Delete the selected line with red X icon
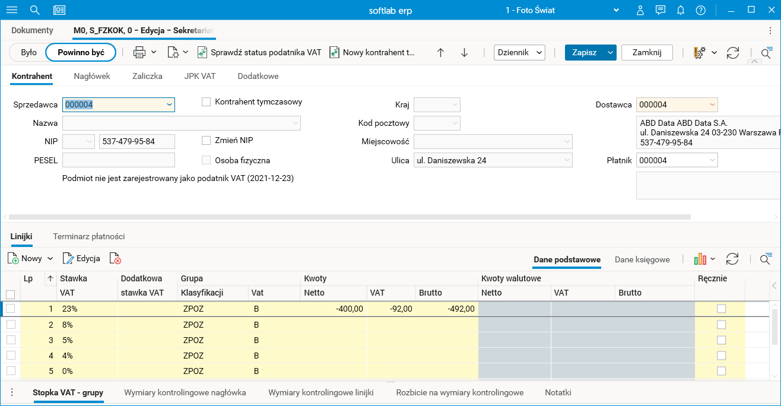 (x=115, y=259)
